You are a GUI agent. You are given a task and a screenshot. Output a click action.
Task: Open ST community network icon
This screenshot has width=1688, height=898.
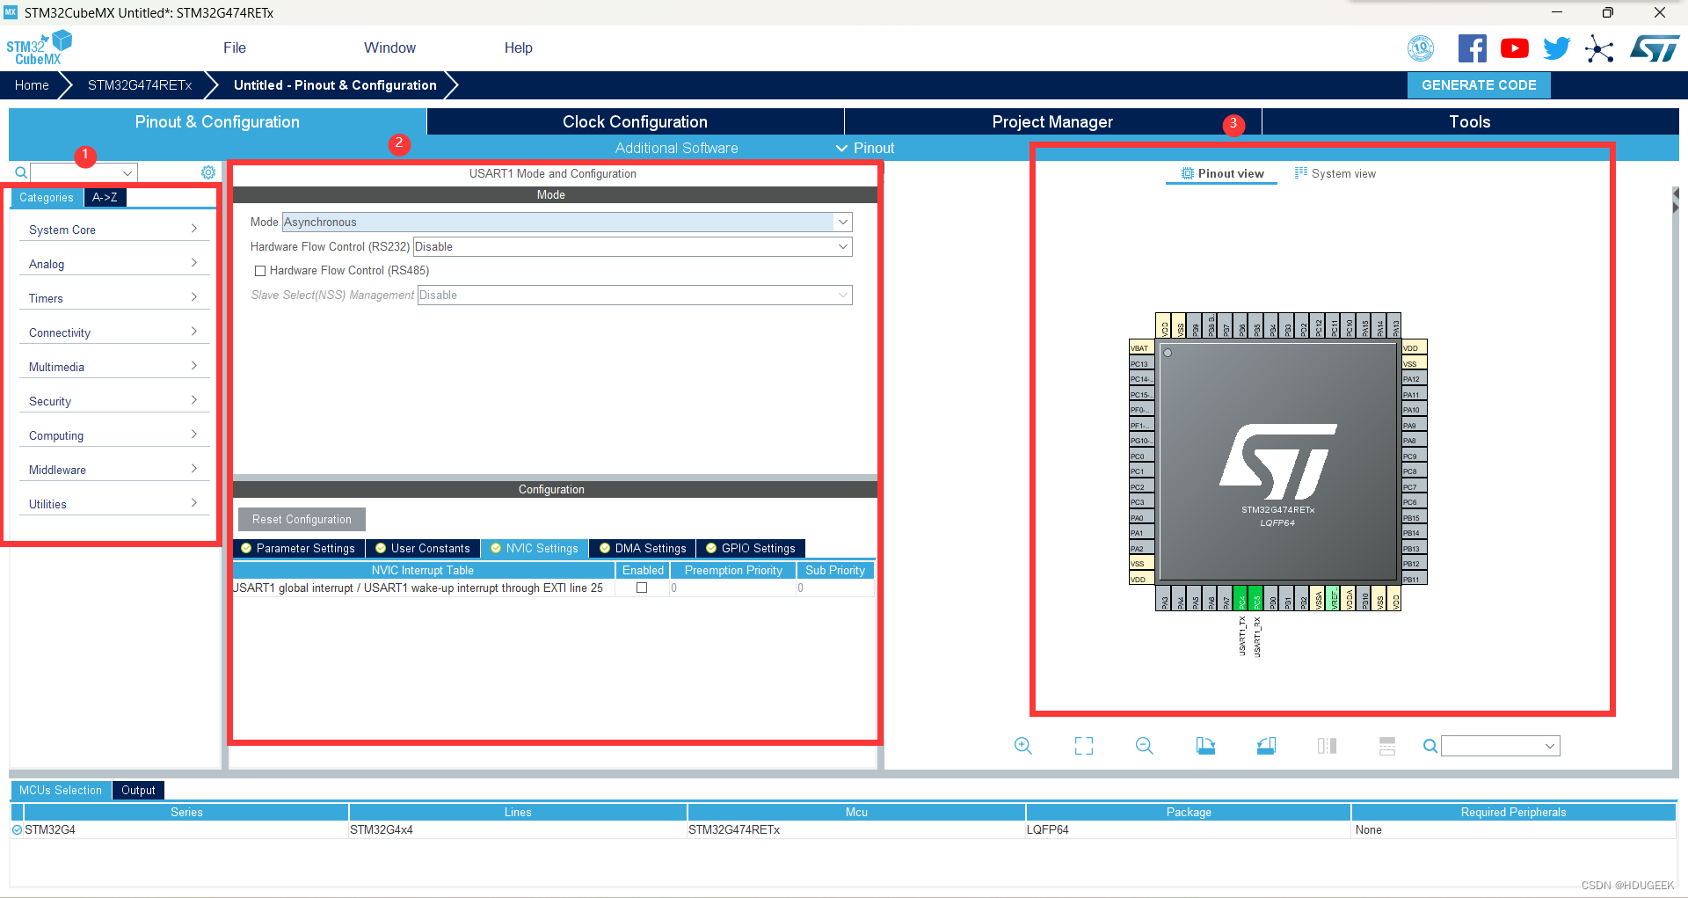(x=1599, y=48)
